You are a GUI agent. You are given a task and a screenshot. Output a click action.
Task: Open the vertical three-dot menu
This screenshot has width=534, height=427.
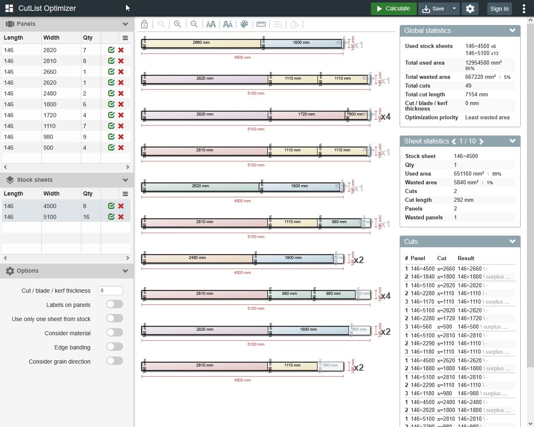click(x=524, y=9)
